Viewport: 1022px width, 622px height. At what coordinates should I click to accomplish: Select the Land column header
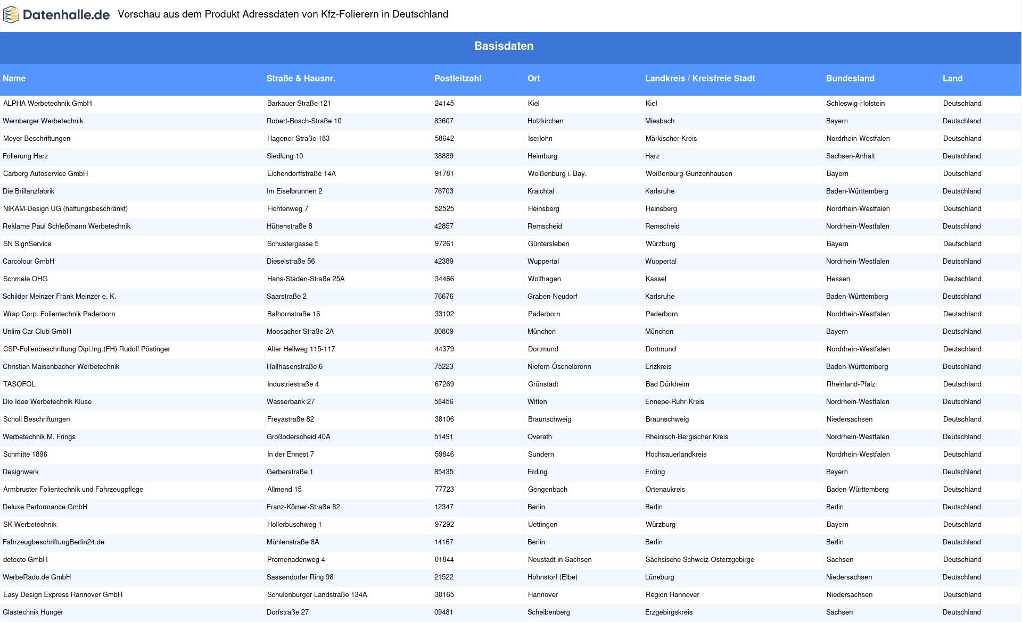coord(952,78)
